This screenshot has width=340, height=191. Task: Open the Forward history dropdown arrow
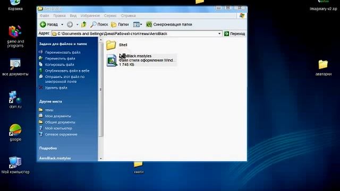(x=77, y=24)
